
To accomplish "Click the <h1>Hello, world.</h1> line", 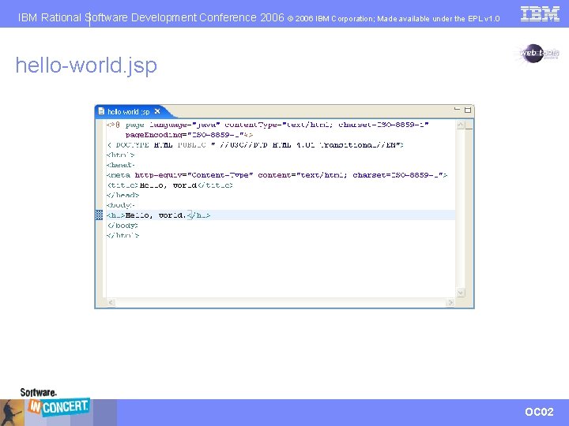I will point(158,215).
